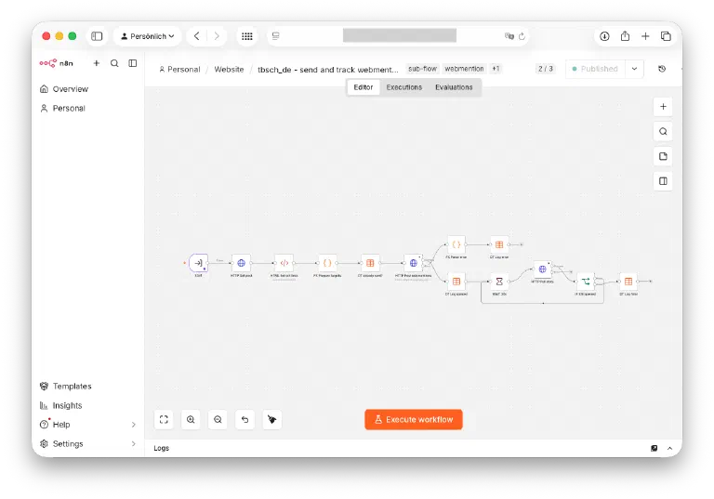Select the Wait 30s hourglass node
Viewport: 714px width, 499px height.
point(499,282)
